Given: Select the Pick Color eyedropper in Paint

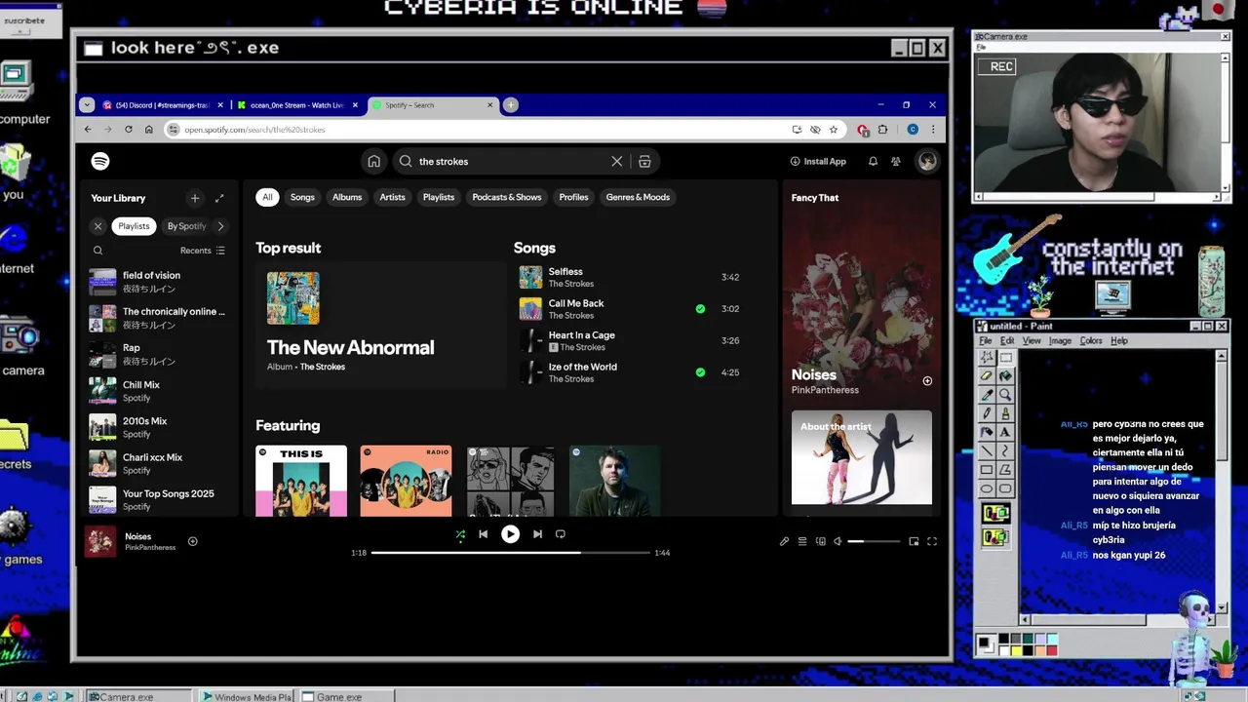Looking at the screenshot, I should click(987, 395).
